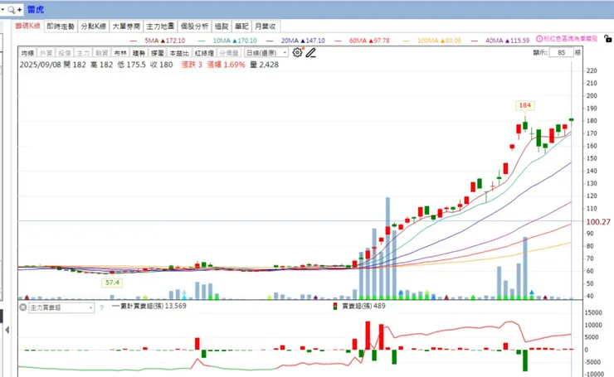Click the 漲幅 1.69% value

pyautogui.click(x=226, y=65)
